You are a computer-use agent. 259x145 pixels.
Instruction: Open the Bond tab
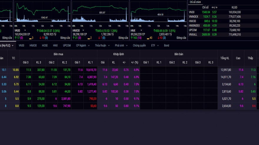[167, 45]
